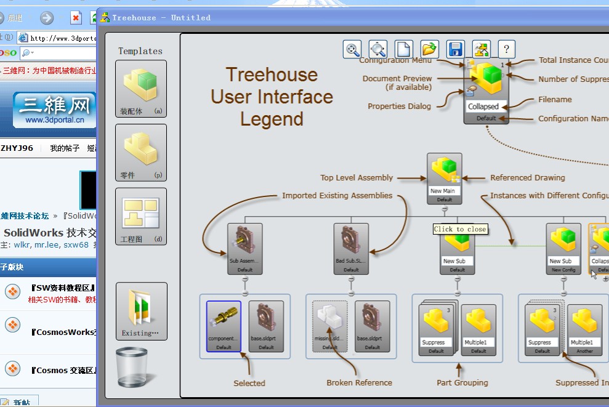Collapse children under New Sub Default node
609x407 pixels.
pyautogui.click(x=458, y=279)
